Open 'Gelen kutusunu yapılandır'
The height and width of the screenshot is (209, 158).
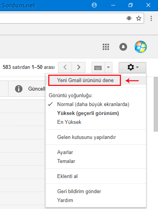click(x=96, y=137)
